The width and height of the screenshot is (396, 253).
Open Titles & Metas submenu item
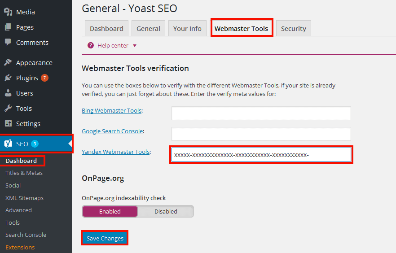[x=24, y=173]
